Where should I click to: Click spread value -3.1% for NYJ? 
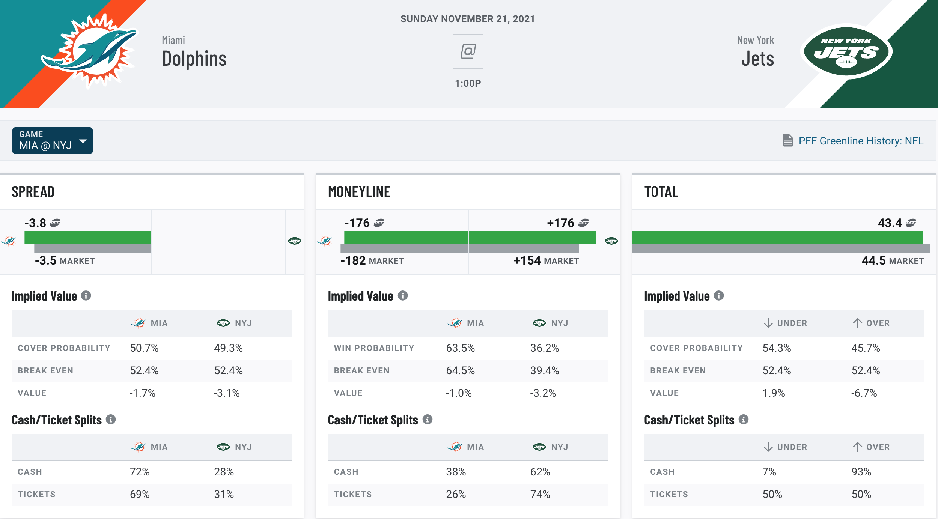tap(227, 393)
